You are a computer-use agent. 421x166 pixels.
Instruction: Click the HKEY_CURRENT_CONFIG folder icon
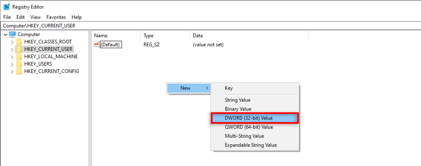[x=19, y=71]
